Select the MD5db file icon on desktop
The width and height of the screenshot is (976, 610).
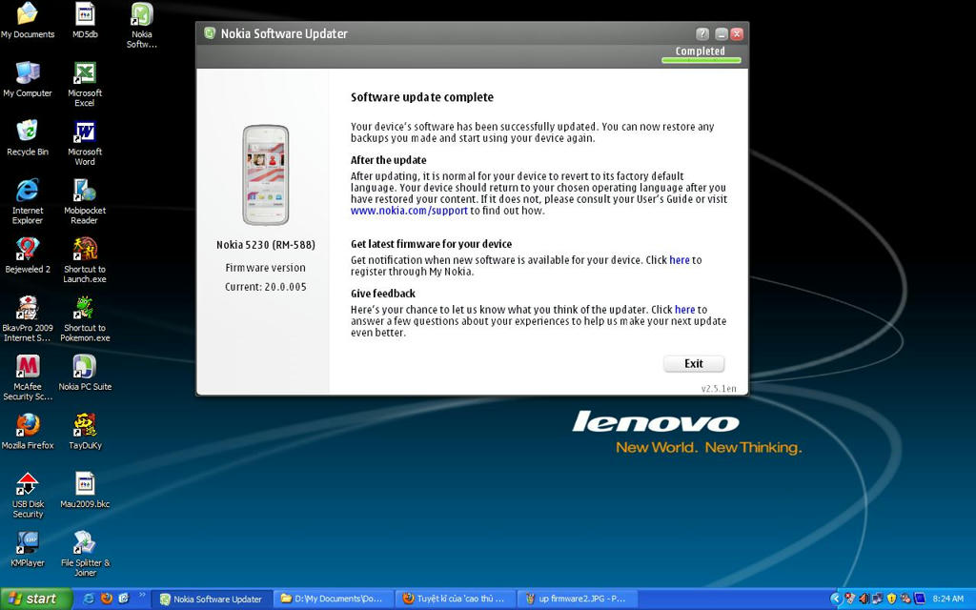85,21
